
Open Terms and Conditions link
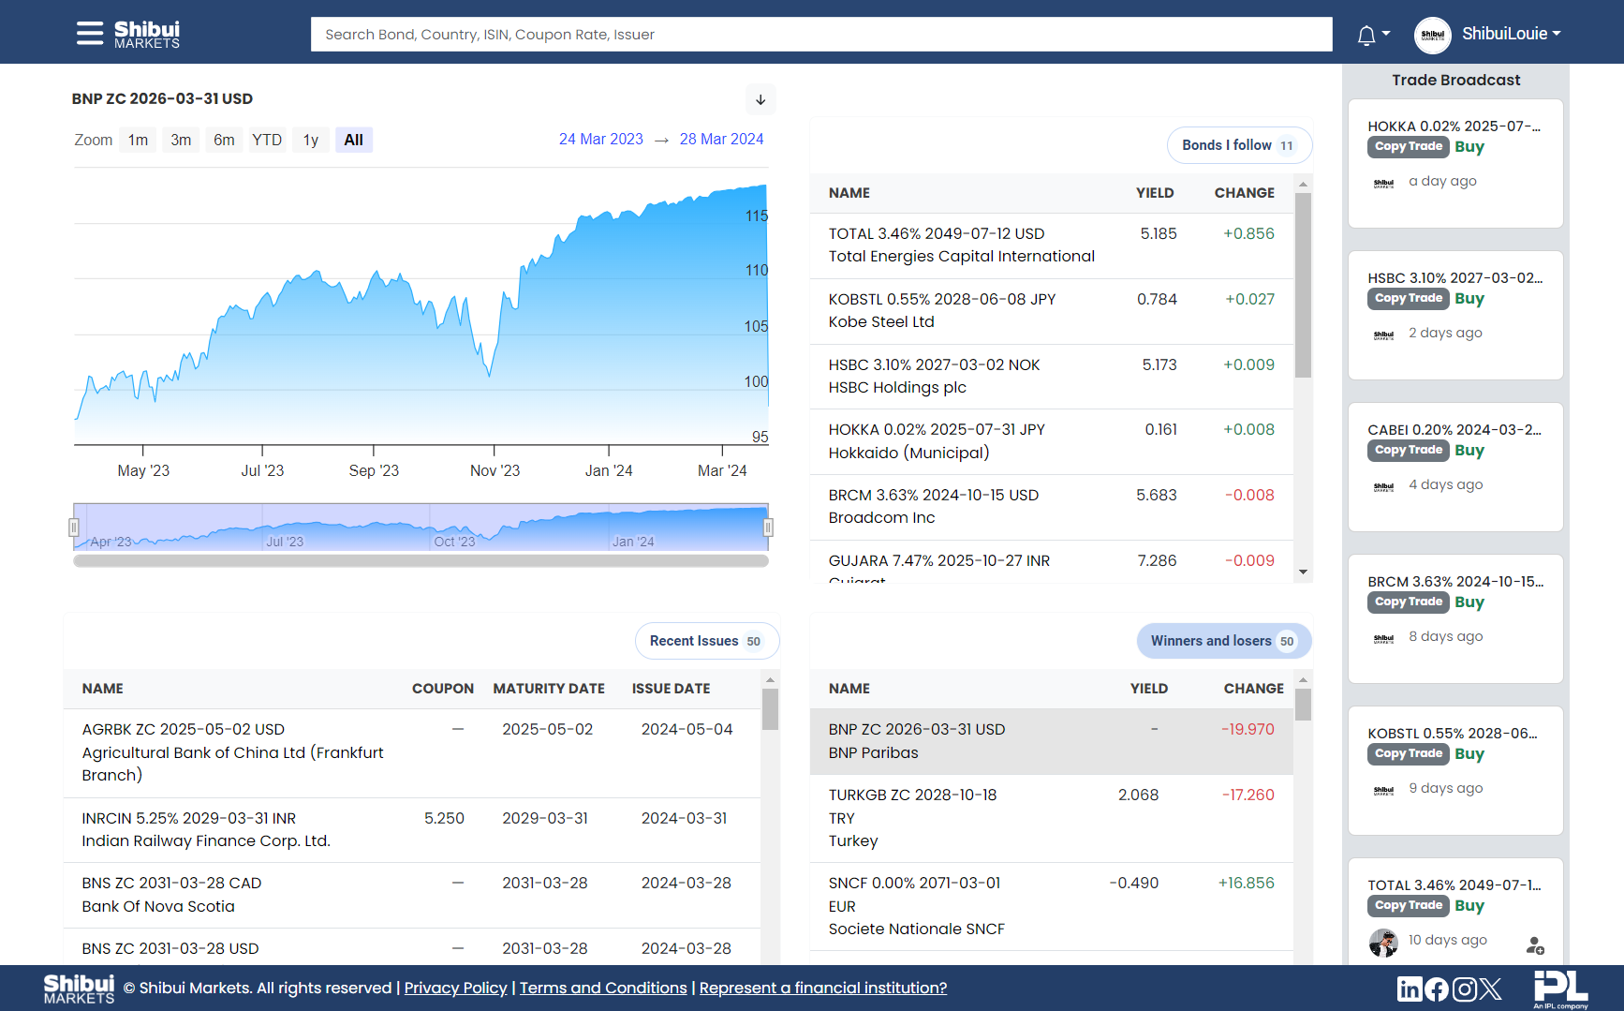(x=603, y=988)
